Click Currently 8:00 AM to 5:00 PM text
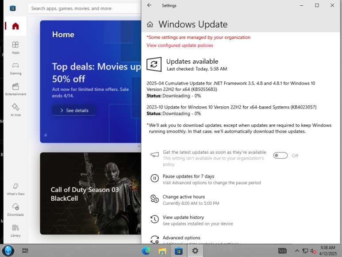The width and height of the screenshot is (342, 257). pyautogui.click(x=191, y=203)
